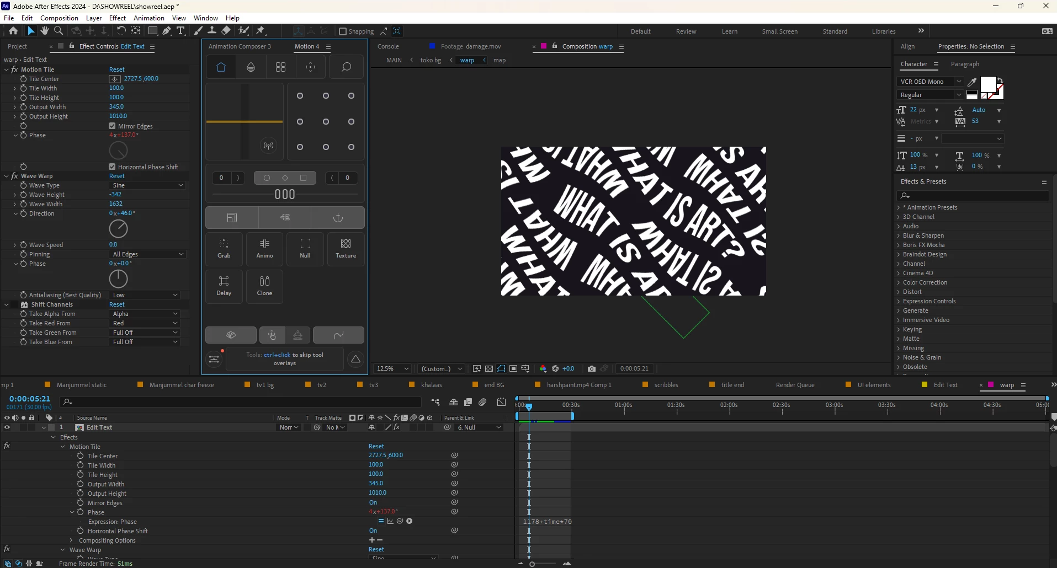Toggle Wave Height stopwatch in Effect Controls
Screen dimensions: 1057x568
click(24, 195)
